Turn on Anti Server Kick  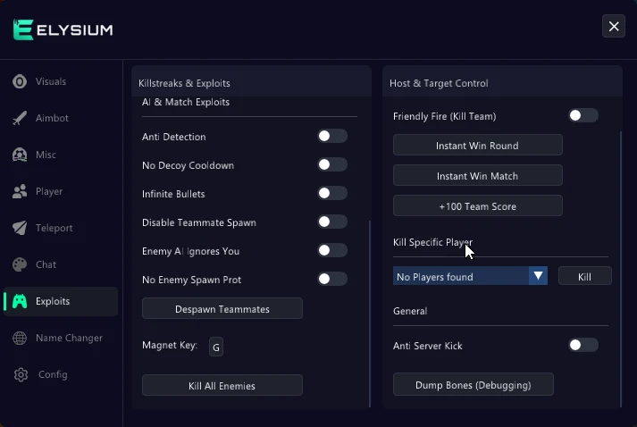583,345
